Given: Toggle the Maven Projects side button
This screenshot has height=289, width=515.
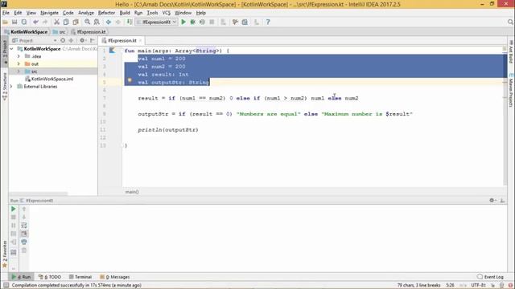Looking at the screenshot, I should 511,90.
